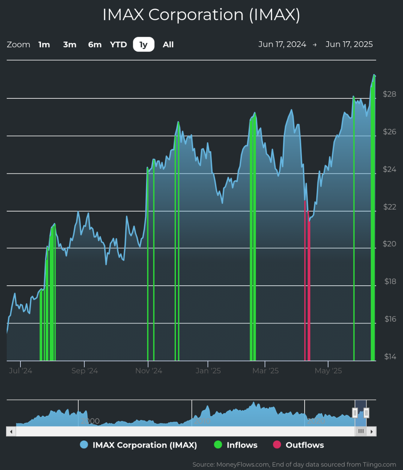Click the Jan '25 x-axis label
The image size is (403, 470).
click(208, 371)
